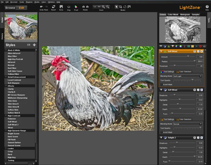Disable the second Soft Wow! tool checkmark

198,90
